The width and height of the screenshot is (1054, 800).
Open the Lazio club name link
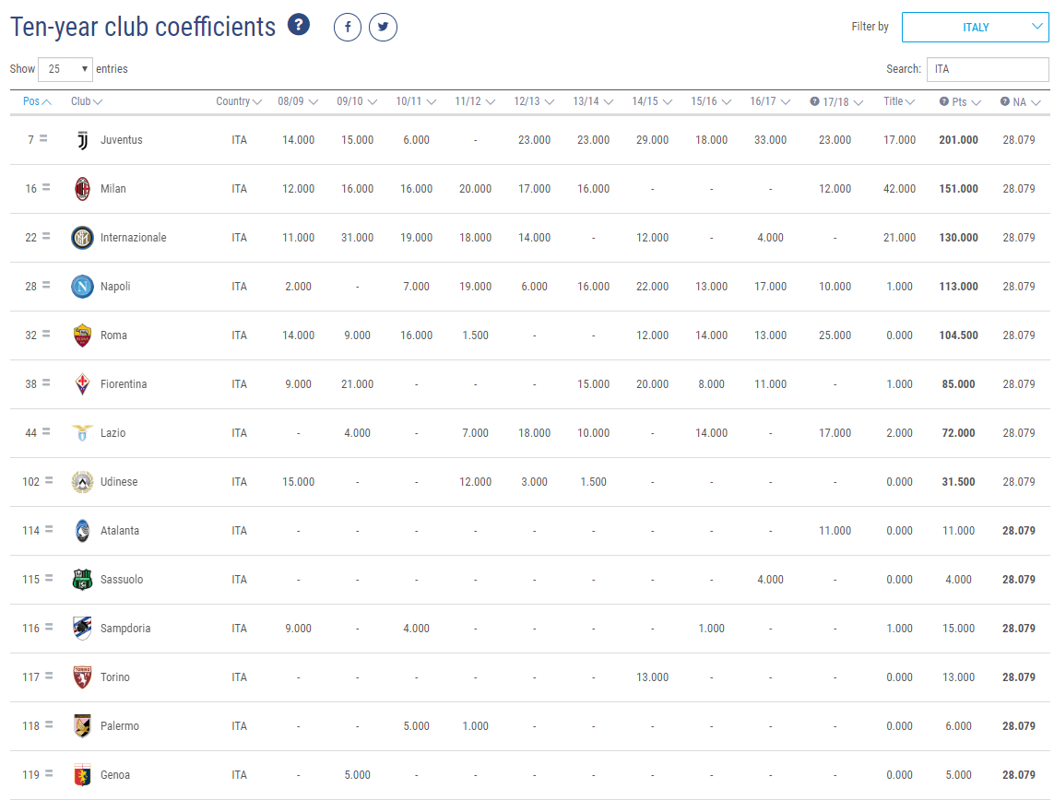(113, 433)
